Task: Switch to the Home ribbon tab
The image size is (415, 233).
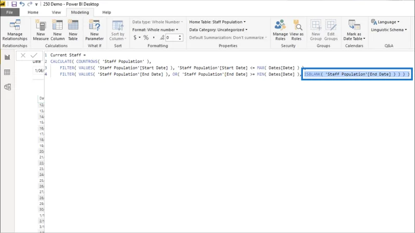Action: [33, 12]
